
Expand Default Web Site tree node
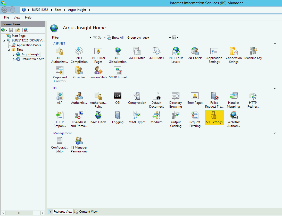click(x=14, y=59)
